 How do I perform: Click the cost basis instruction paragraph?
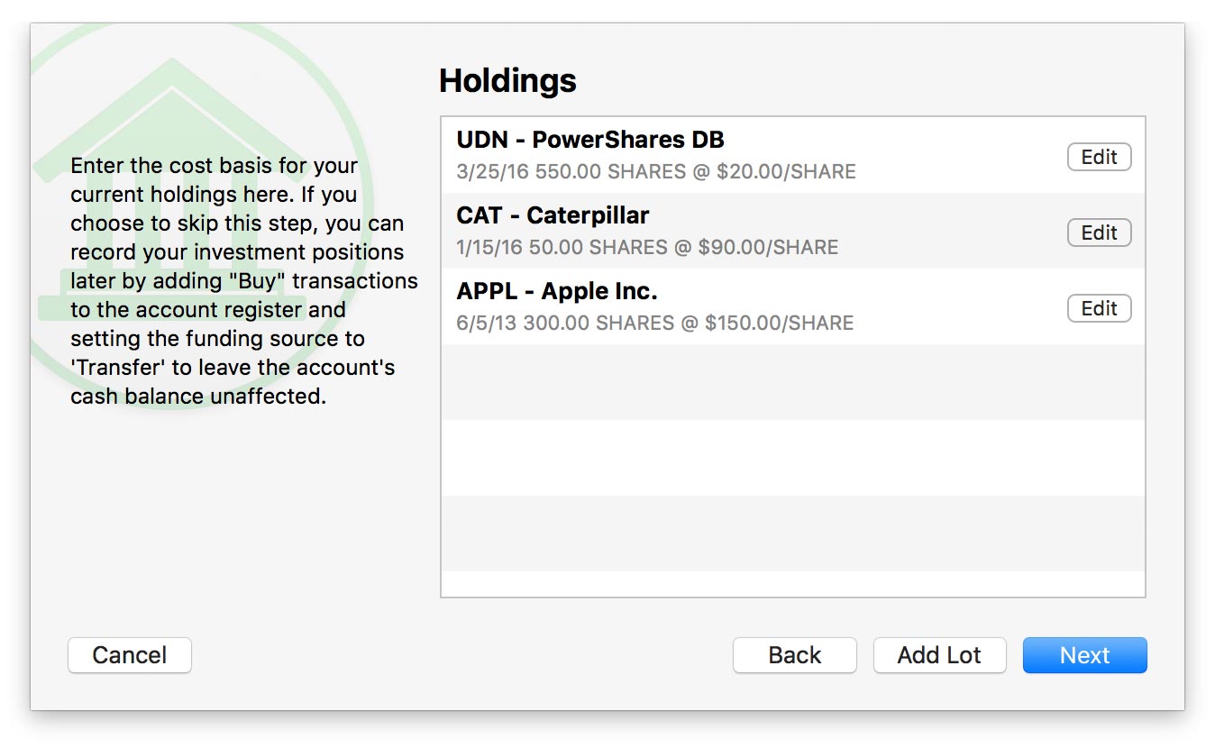point(243,281)
